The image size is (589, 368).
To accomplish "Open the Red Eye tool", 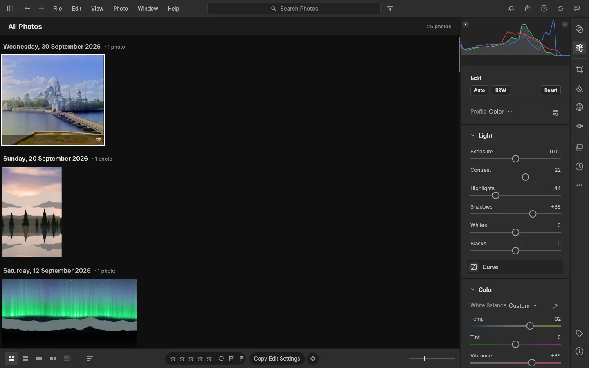I will (x=579, y=126).
